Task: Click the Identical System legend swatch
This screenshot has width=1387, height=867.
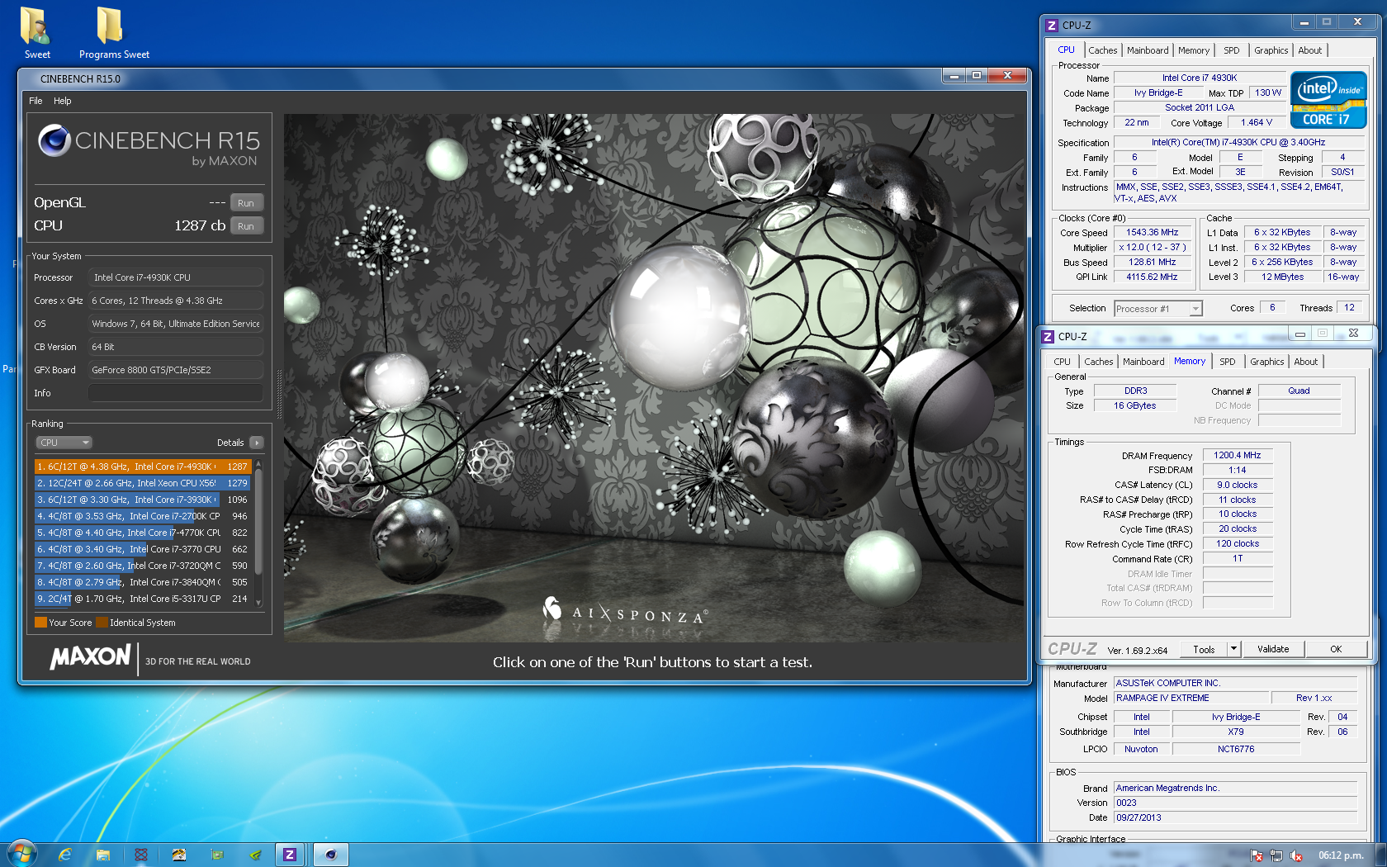Action: click(102, 623)
